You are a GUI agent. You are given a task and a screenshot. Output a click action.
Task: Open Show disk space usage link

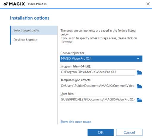(76, 122)
